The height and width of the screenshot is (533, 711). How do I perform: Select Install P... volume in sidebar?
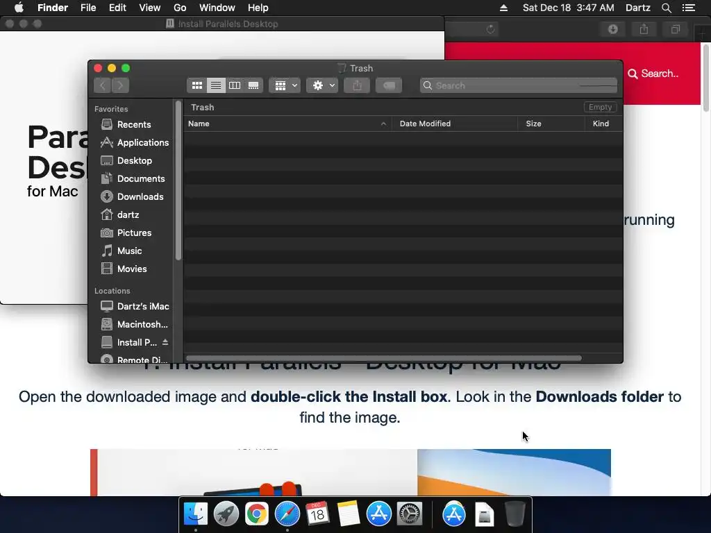coord(128,343)
